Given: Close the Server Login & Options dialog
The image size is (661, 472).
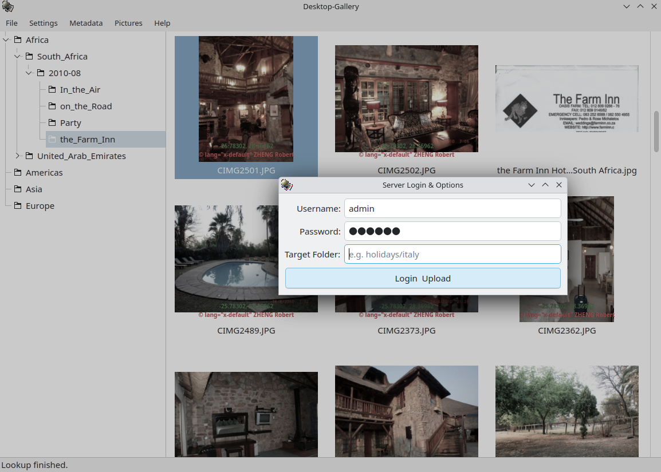Looking at the screenshot, I should tap(559, 185).
